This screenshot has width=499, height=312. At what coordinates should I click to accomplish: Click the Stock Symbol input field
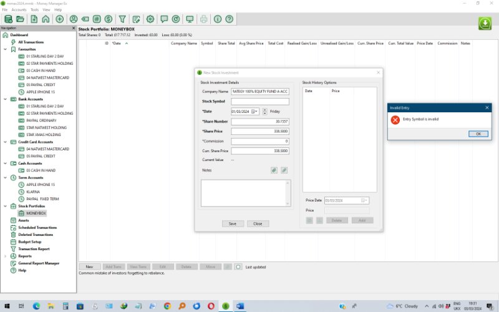point(260,101)
